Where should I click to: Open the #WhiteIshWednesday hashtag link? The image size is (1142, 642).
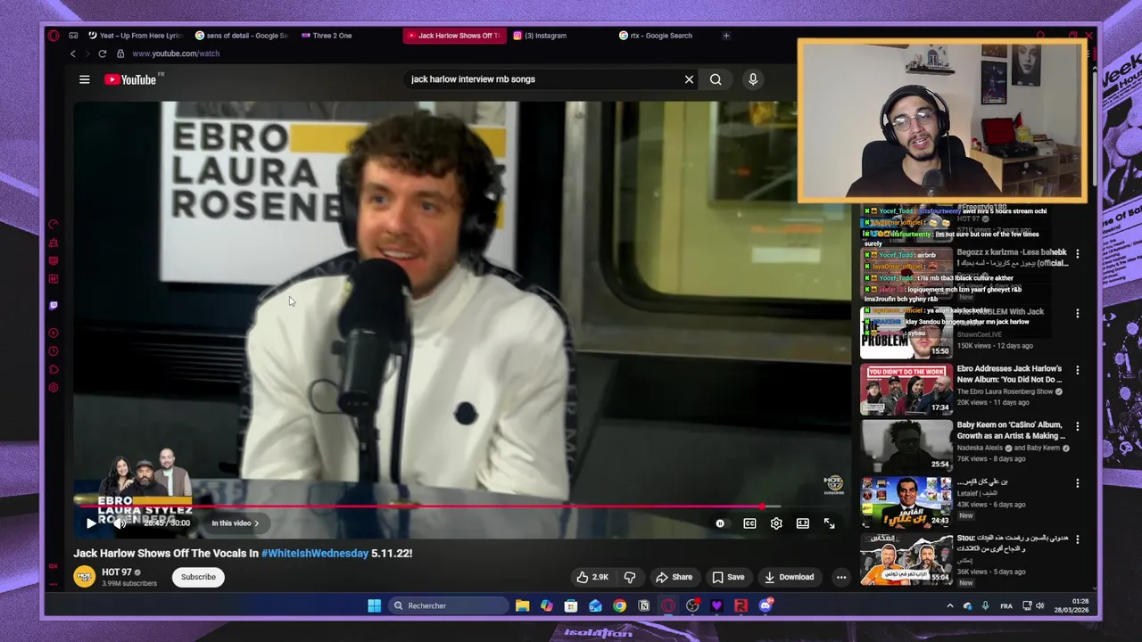click(314, 553)
